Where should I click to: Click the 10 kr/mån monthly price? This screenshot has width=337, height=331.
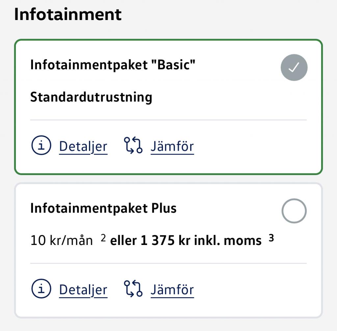62,241
